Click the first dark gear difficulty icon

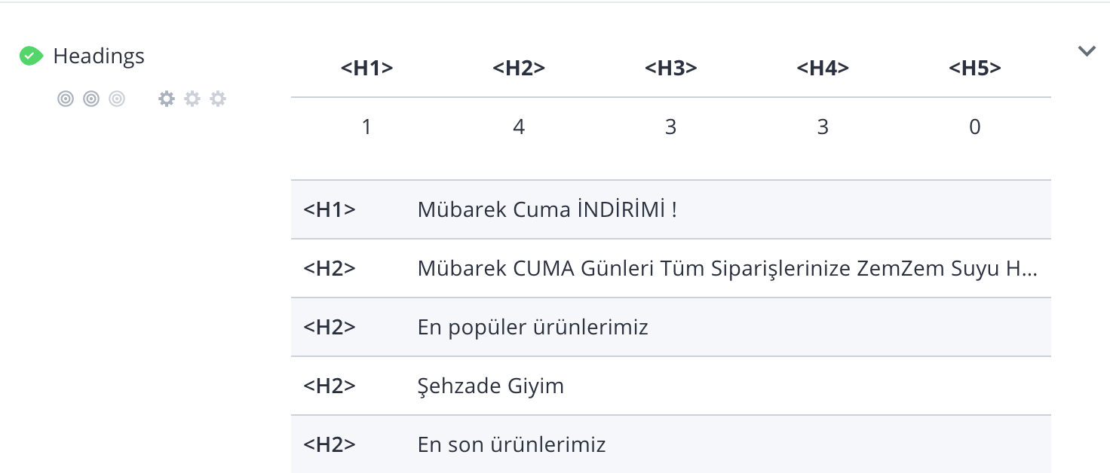[x=167, y=99]
